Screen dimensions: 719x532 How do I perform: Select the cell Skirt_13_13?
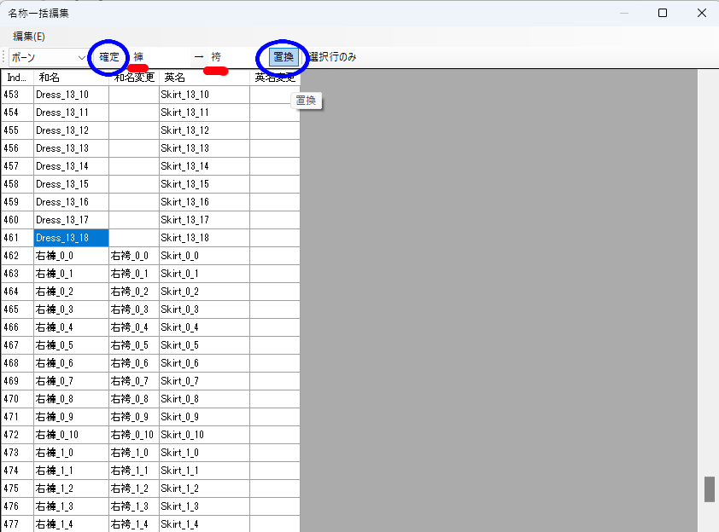coord(204,148)
